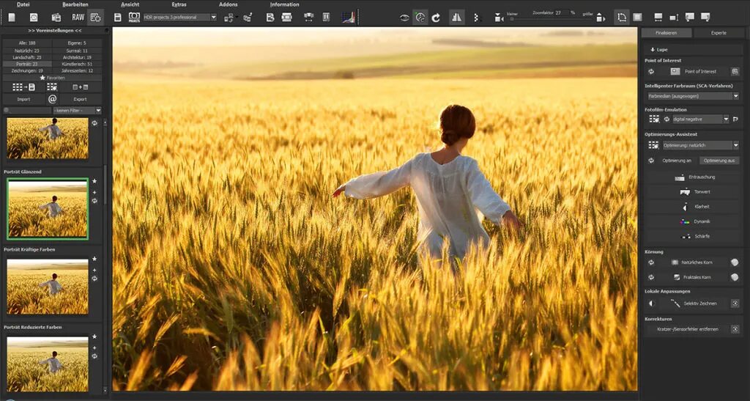750x401 pixels.
Task: Select the Porträt Kräftige Farben preset thumbnail
Action: point(48,287)
